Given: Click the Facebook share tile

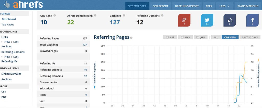Looking at the screenshot, I should pos(253,20).
